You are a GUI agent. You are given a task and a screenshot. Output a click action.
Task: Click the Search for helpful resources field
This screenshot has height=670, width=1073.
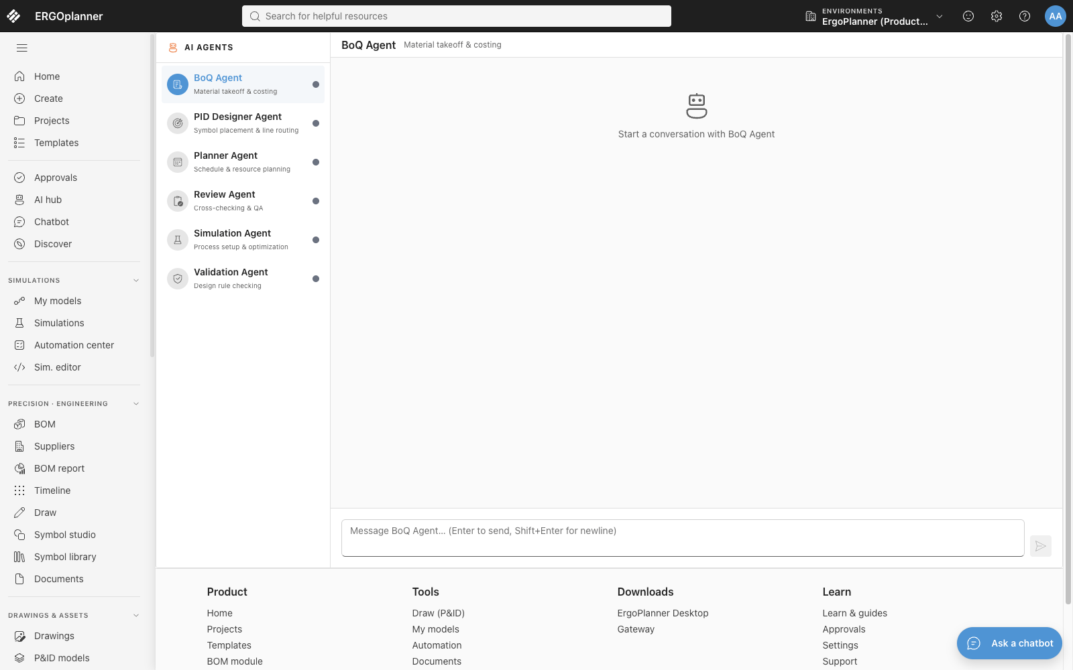pyautogui.click(x=457, y=16)
